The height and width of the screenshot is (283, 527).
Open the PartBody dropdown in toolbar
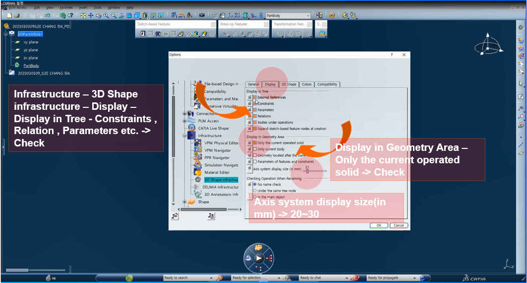pos(308,16)
